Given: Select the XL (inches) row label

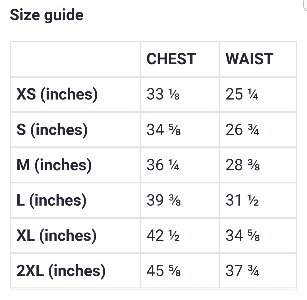Looking at the screenshot, I should [x=57, y=236].
